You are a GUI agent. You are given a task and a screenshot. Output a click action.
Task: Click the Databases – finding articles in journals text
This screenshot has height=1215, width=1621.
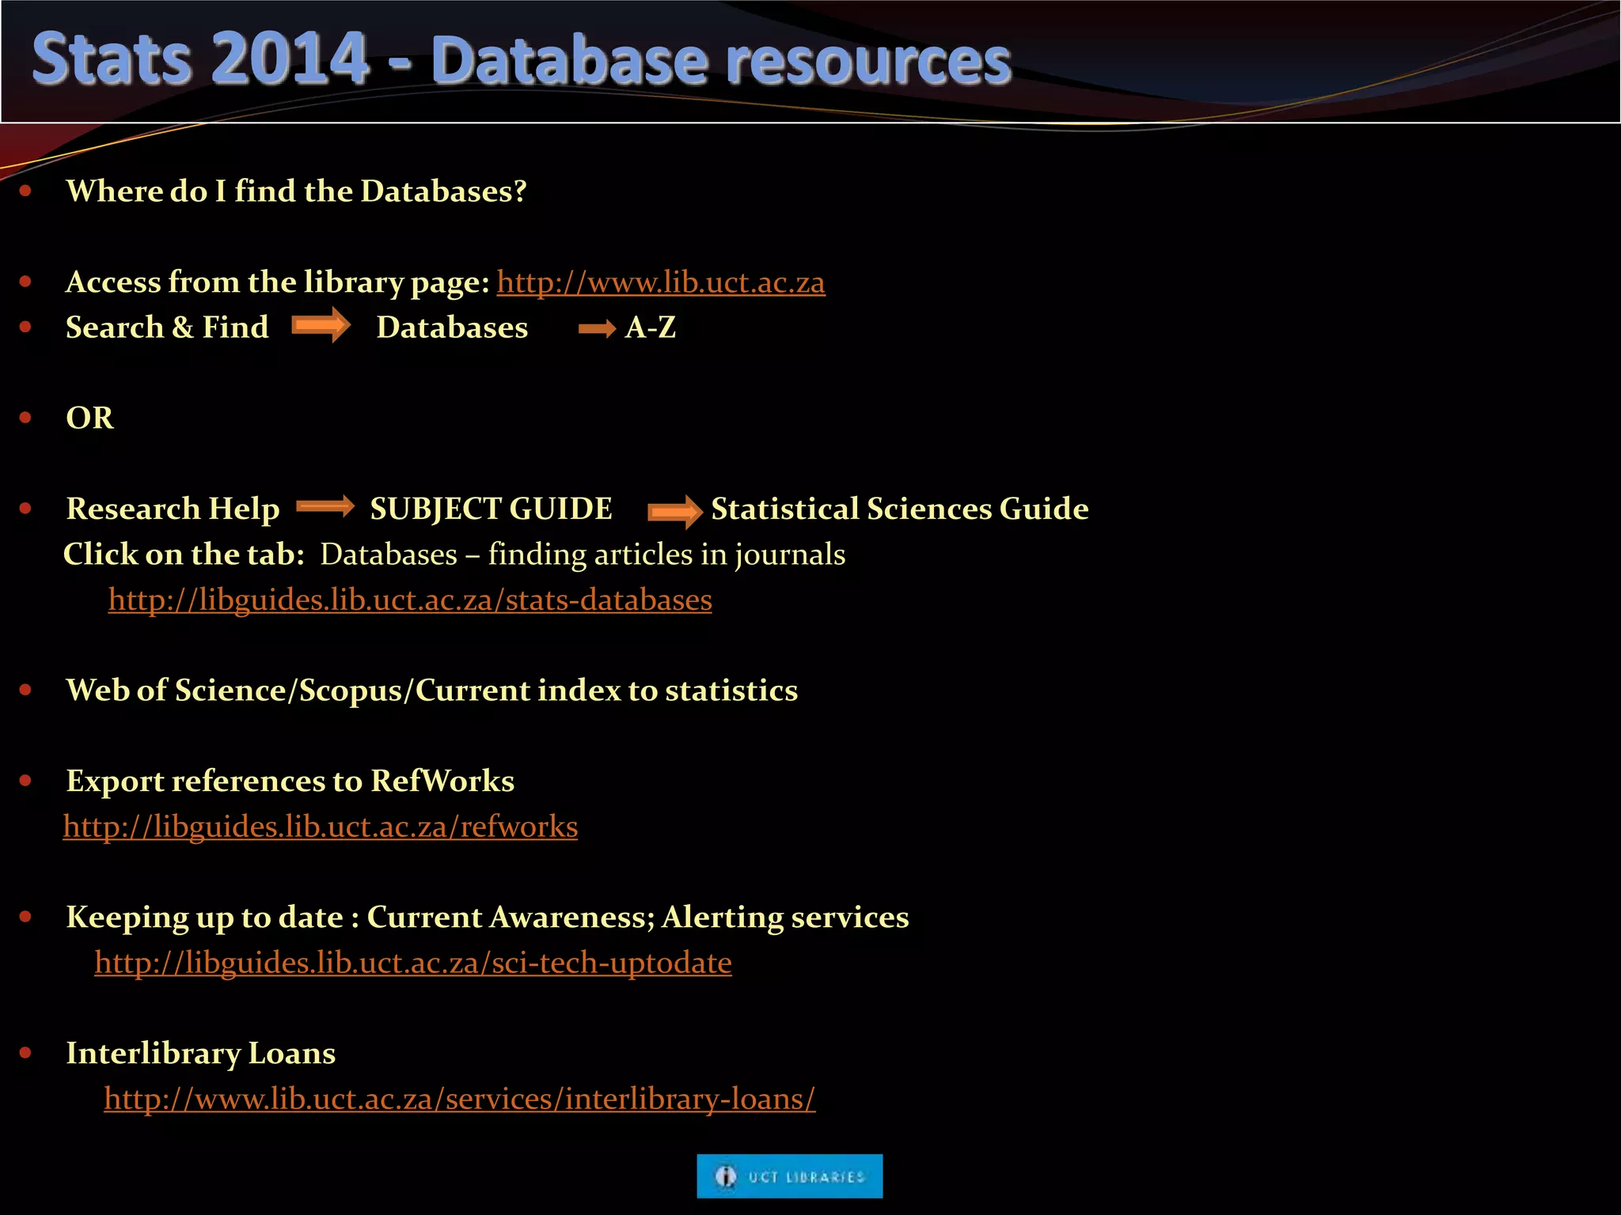tap(583, 555)
